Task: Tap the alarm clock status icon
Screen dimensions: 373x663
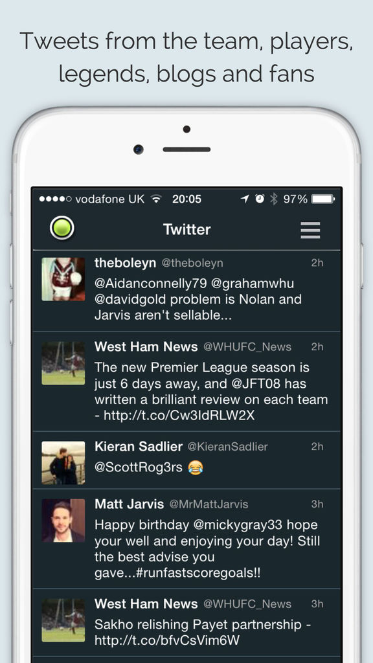Action: pos(260,199)
